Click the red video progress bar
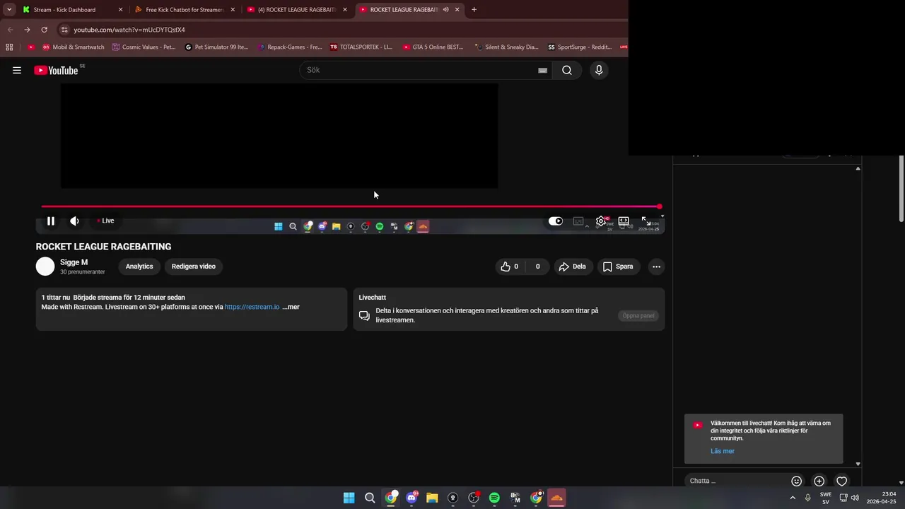Image resolution: width=905 pixels, height=509 pixels. click(350, 206)
